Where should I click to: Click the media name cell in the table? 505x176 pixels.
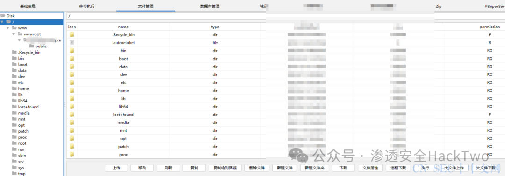point(123,122)
